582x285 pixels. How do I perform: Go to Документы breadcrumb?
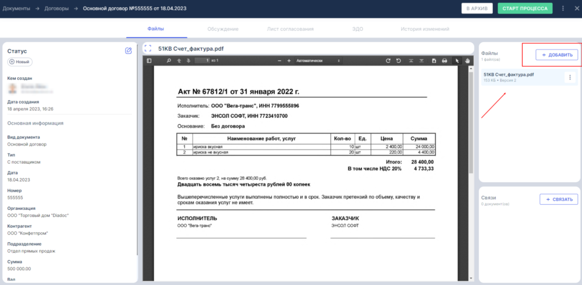pyautogui.click(x=16, y=8)
